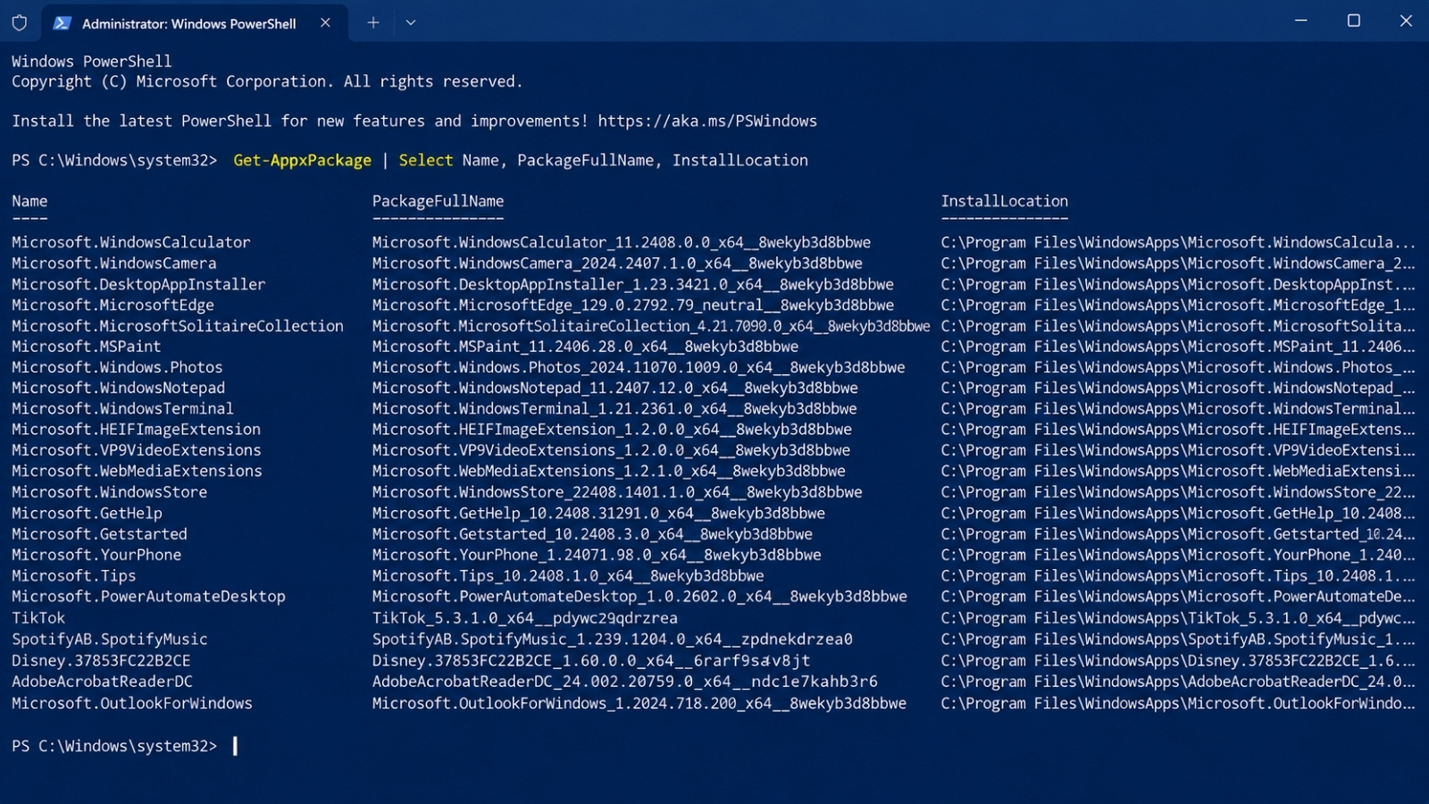The height and width of the screenshot is (804, 1429).
Task: Click the Select keyword in the command
Action: pos(426,161)
